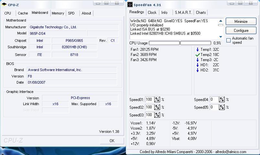This screenshot has height=155, width=260.
Task: Click the blue down-arrow icon beside Temp1
Action: tap(198, 50)
